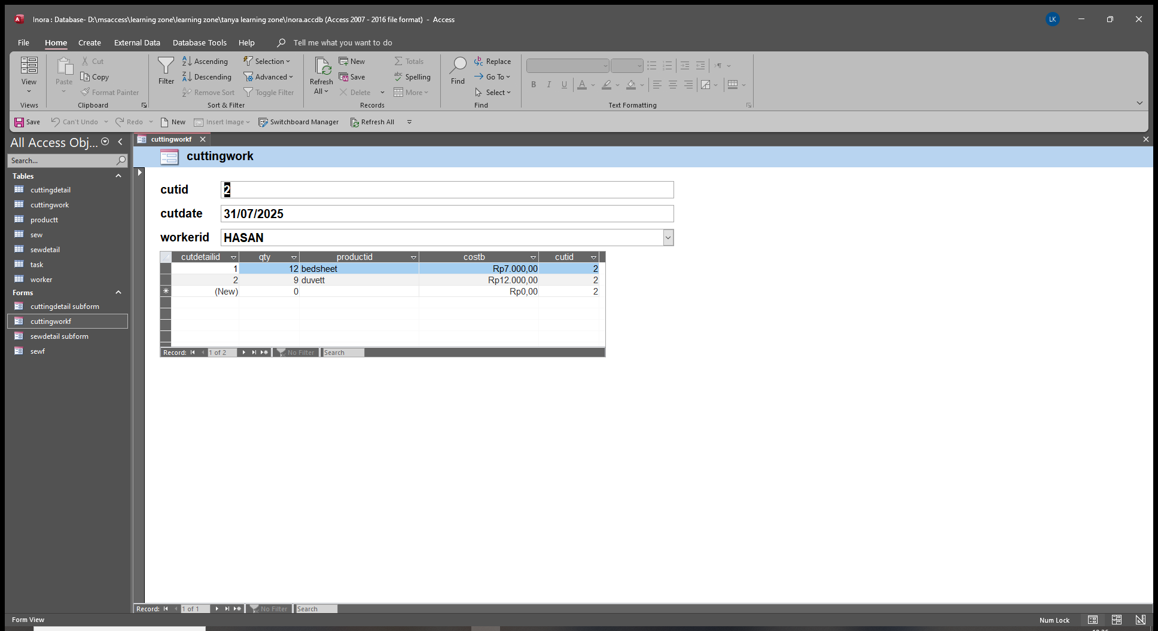Screen dimensions: 1158x631
Task: Open the cuttingdetail table
Action: 50,190
